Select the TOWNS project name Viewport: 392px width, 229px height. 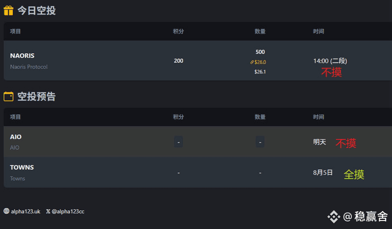pos(22,167)
